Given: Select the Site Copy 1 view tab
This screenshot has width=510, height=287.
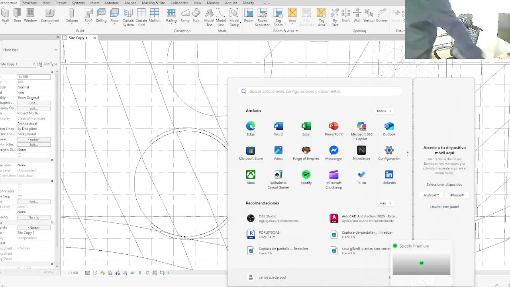Looking at the screenshot, I should tap(77, 38).
